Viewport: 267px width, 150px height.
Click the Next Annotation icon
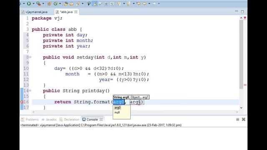pos(118,3)
